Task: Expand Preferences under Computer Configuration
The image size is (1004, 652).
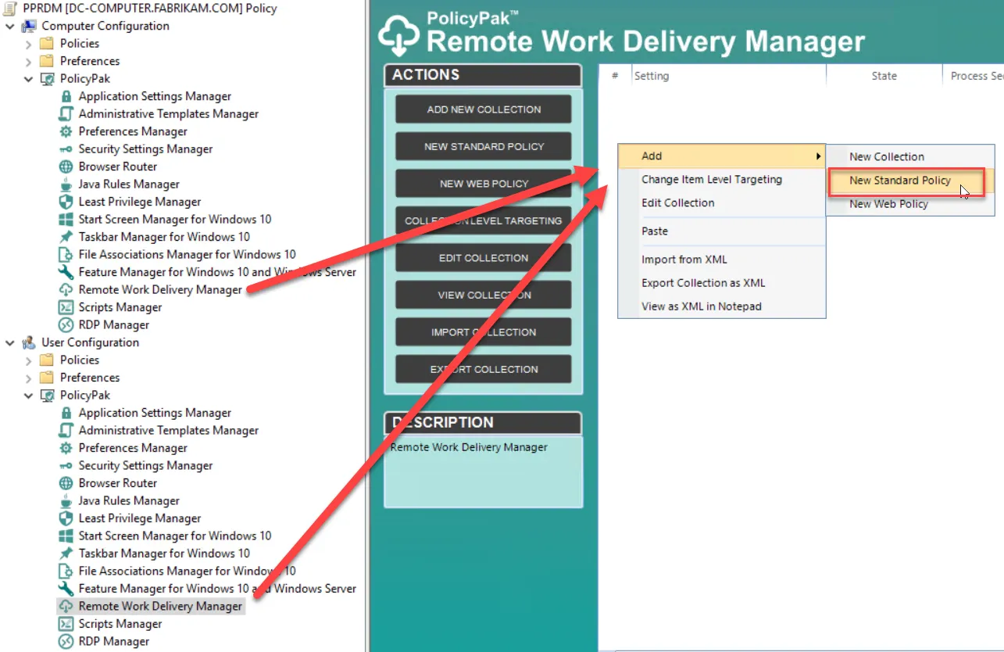Action: [29, 61]
